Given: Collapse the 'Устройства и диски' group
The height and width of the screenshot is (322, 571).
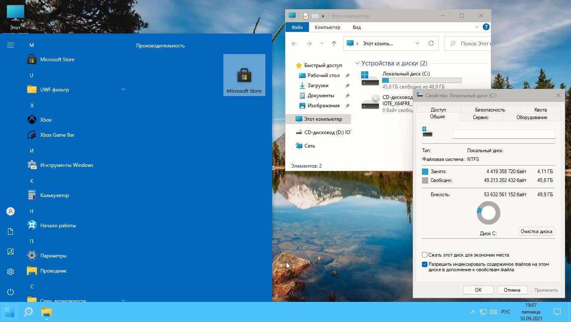Looking at the screenshot, I should pyautogui.click(x=358, y=63).
